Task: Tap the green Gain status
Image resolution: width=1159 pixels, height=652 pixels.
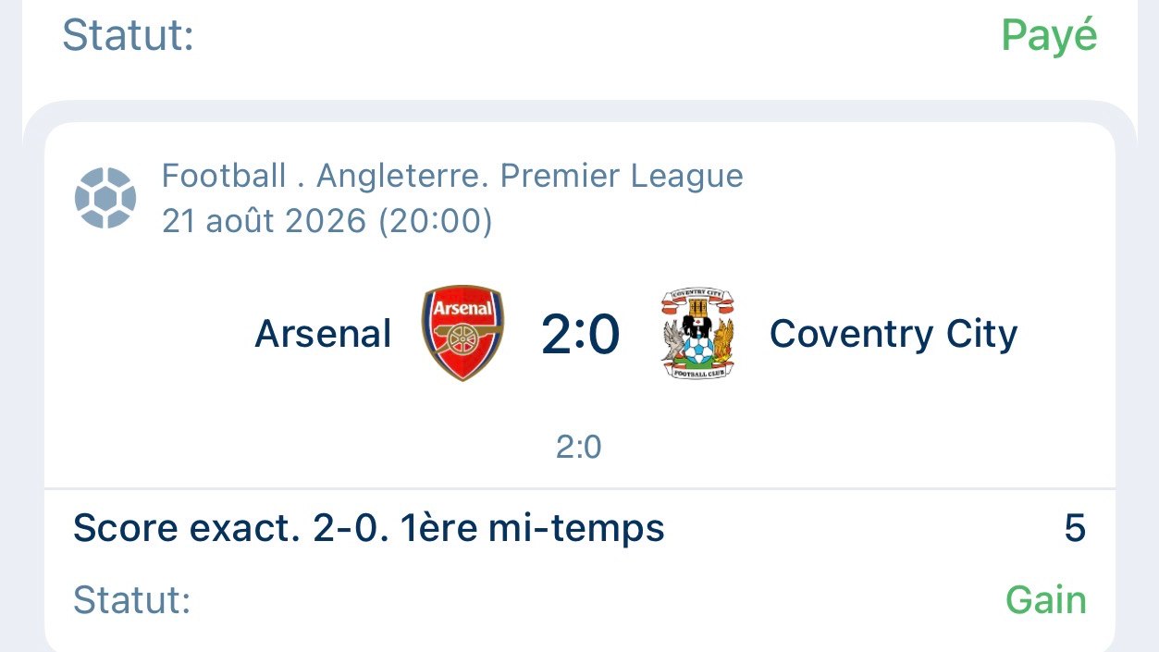Action: pos(1046,600)
